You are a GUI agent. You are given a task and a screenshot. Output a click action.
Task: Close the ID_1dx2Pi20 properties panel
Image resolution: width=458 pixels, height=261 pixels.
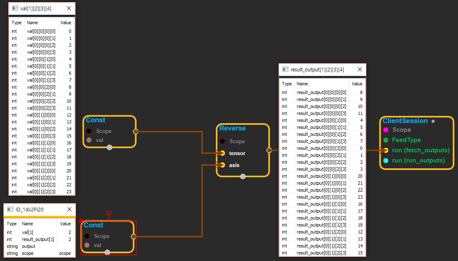click(x=69, y=209)
